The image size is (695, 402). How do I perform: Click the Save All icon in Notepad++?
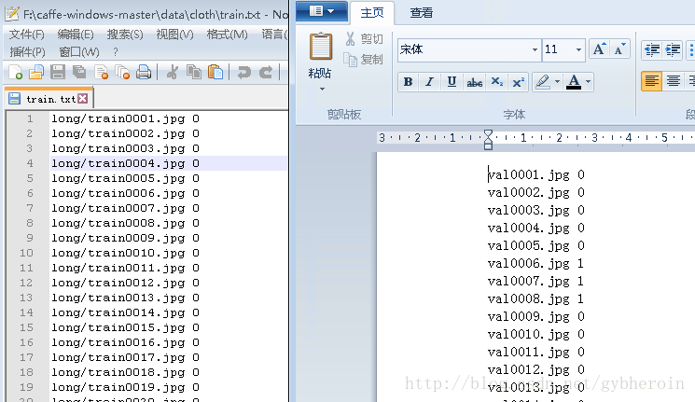[79, 72]
